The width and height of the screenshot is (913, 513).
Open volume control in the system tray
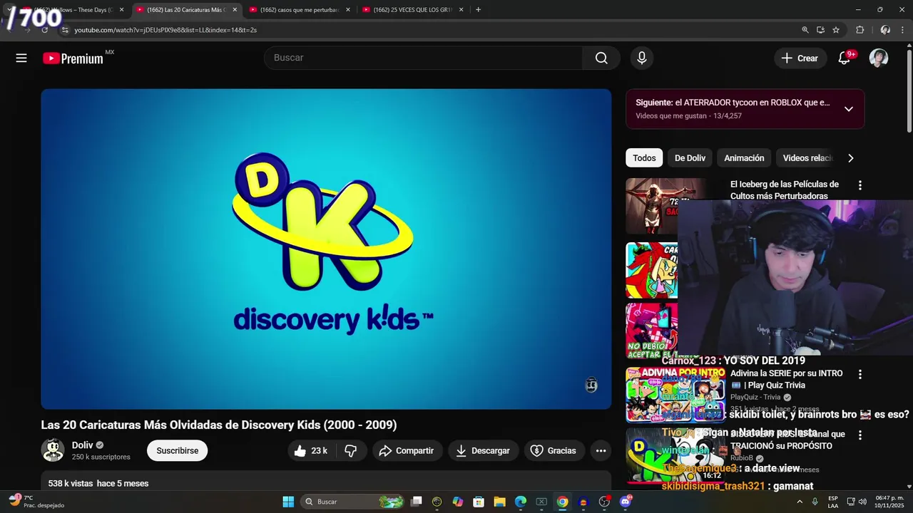click(862, 502)
